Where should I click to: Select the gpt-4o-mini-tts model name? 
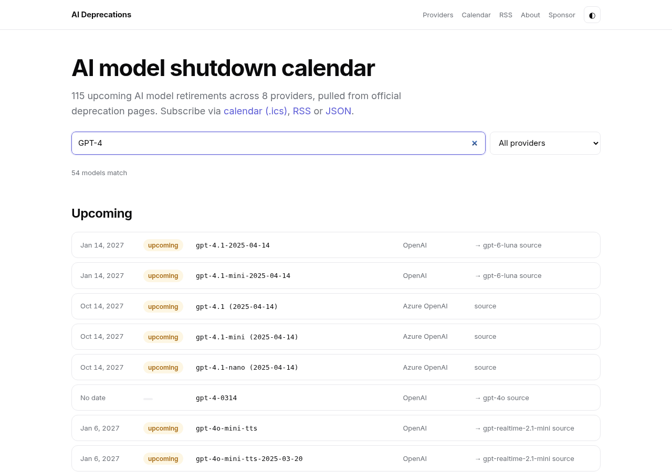226,428
